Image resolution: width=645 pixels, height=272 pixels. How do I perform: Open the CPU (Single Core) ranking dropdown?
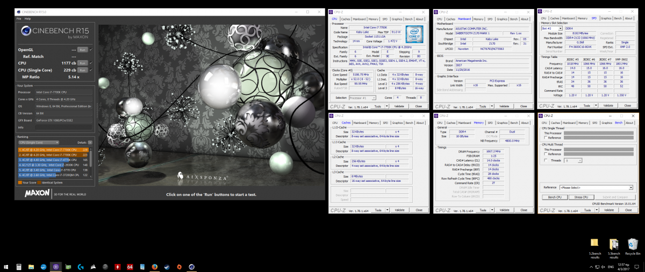click(39, 143)
